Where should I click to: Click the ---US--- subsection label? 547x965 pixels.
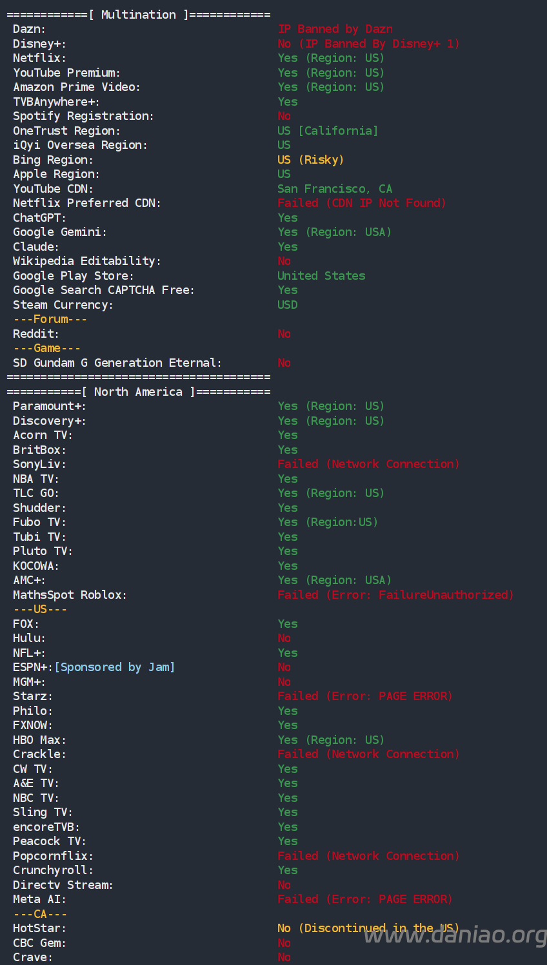pyautogui.click(x=40, y=609)
